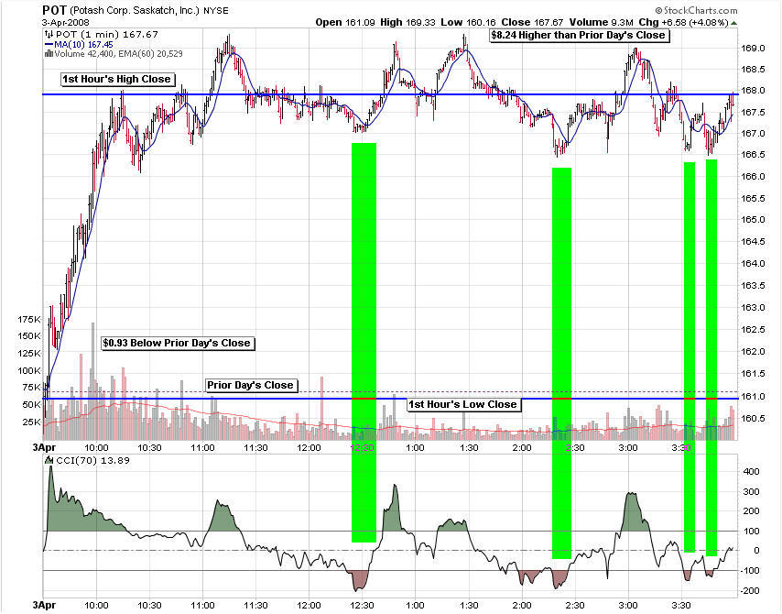Screen dimensions: 782x614
Task: Click the blue MA(10) line sample in legend
Action: coord(49,44)
